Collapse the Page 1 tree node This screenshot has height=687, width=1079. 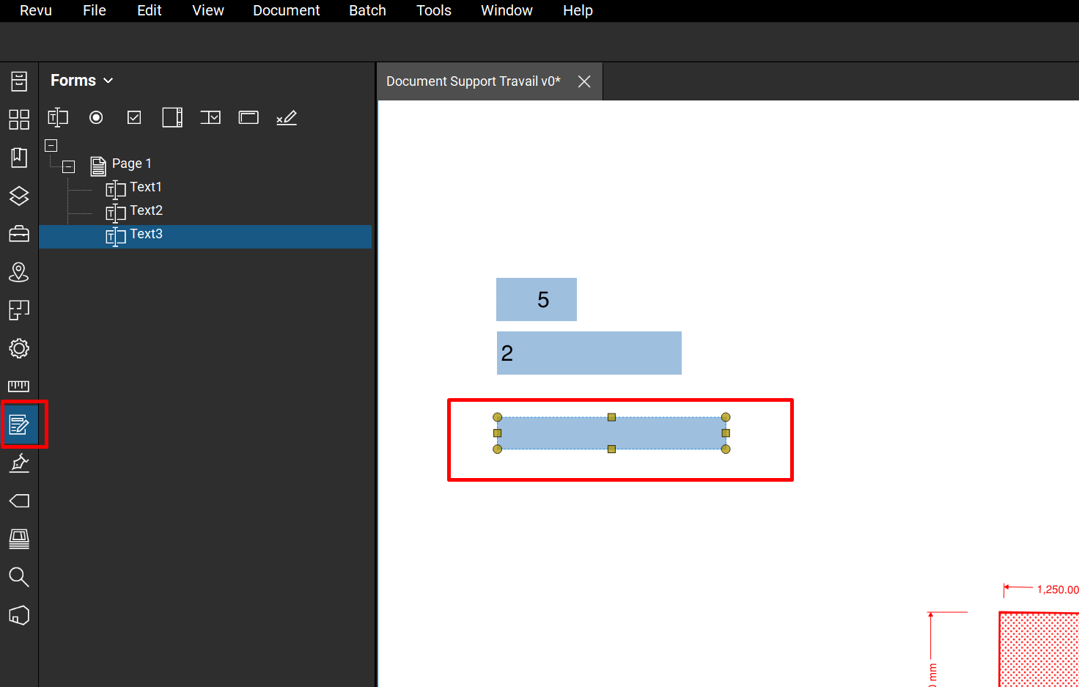(69, 166)
